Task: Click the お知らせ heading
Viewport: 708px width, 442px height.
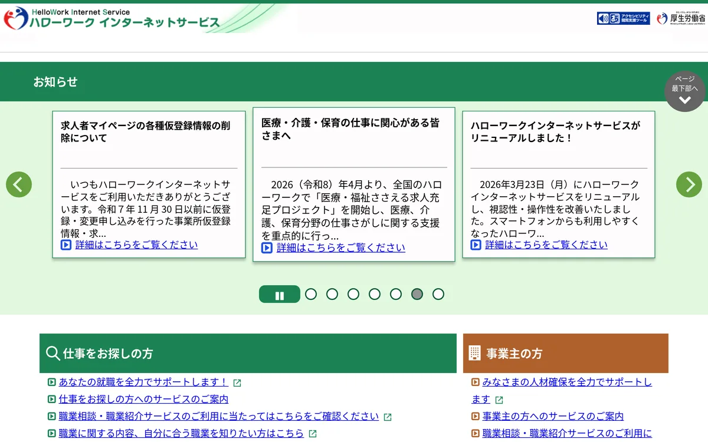Action: click(x=55, y=82)
